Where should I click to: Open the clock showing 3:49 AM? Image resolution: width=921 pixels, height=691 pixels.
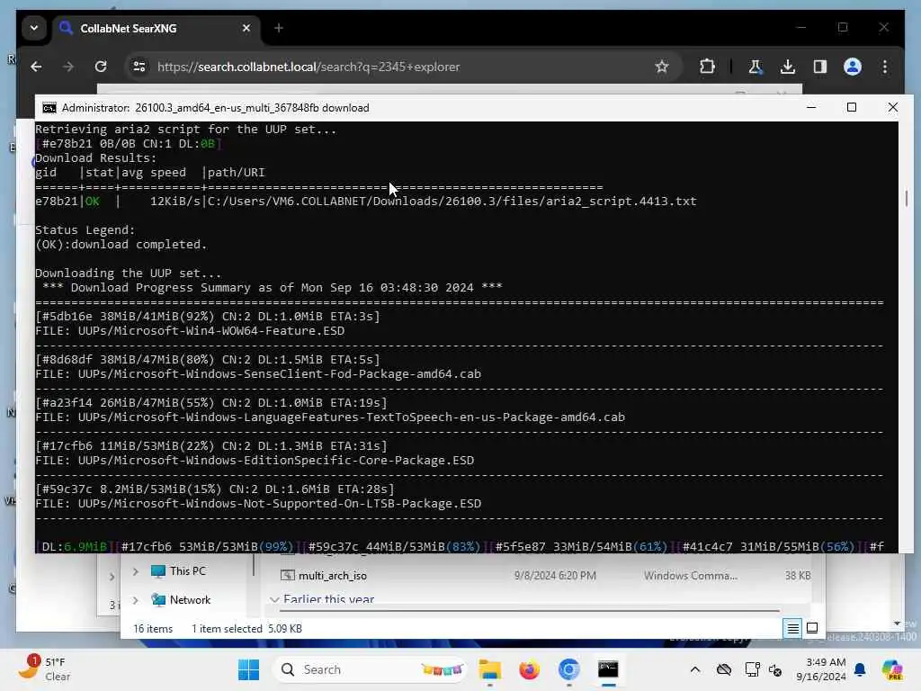[821, 669]
